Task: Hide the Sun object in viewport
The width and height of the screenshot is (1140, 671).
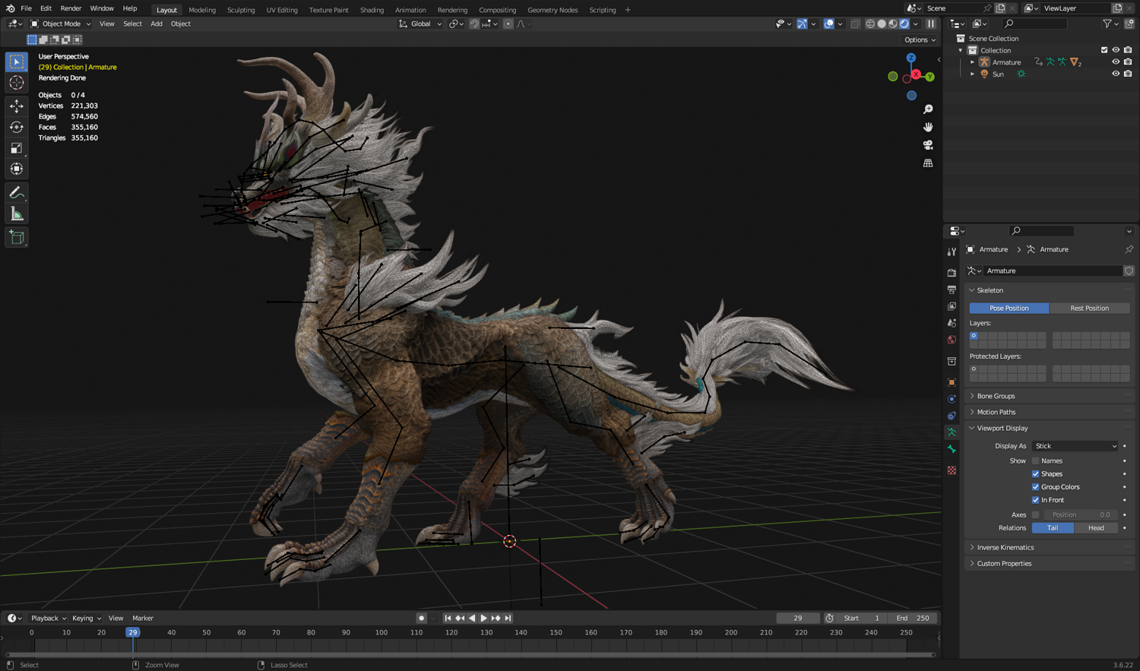Action: (x=1116, y=74)
